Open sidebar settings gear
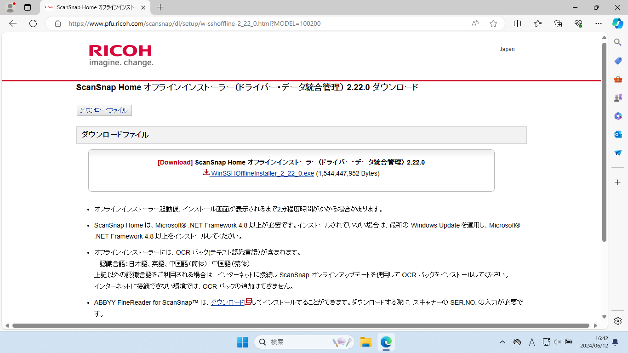The height and width of the screenshot is (353, 628). 618,321
